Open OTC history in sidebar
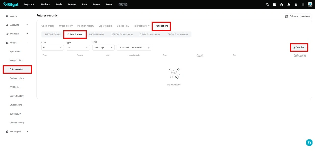Screen dimensions: 315x152 click(15, 87)
